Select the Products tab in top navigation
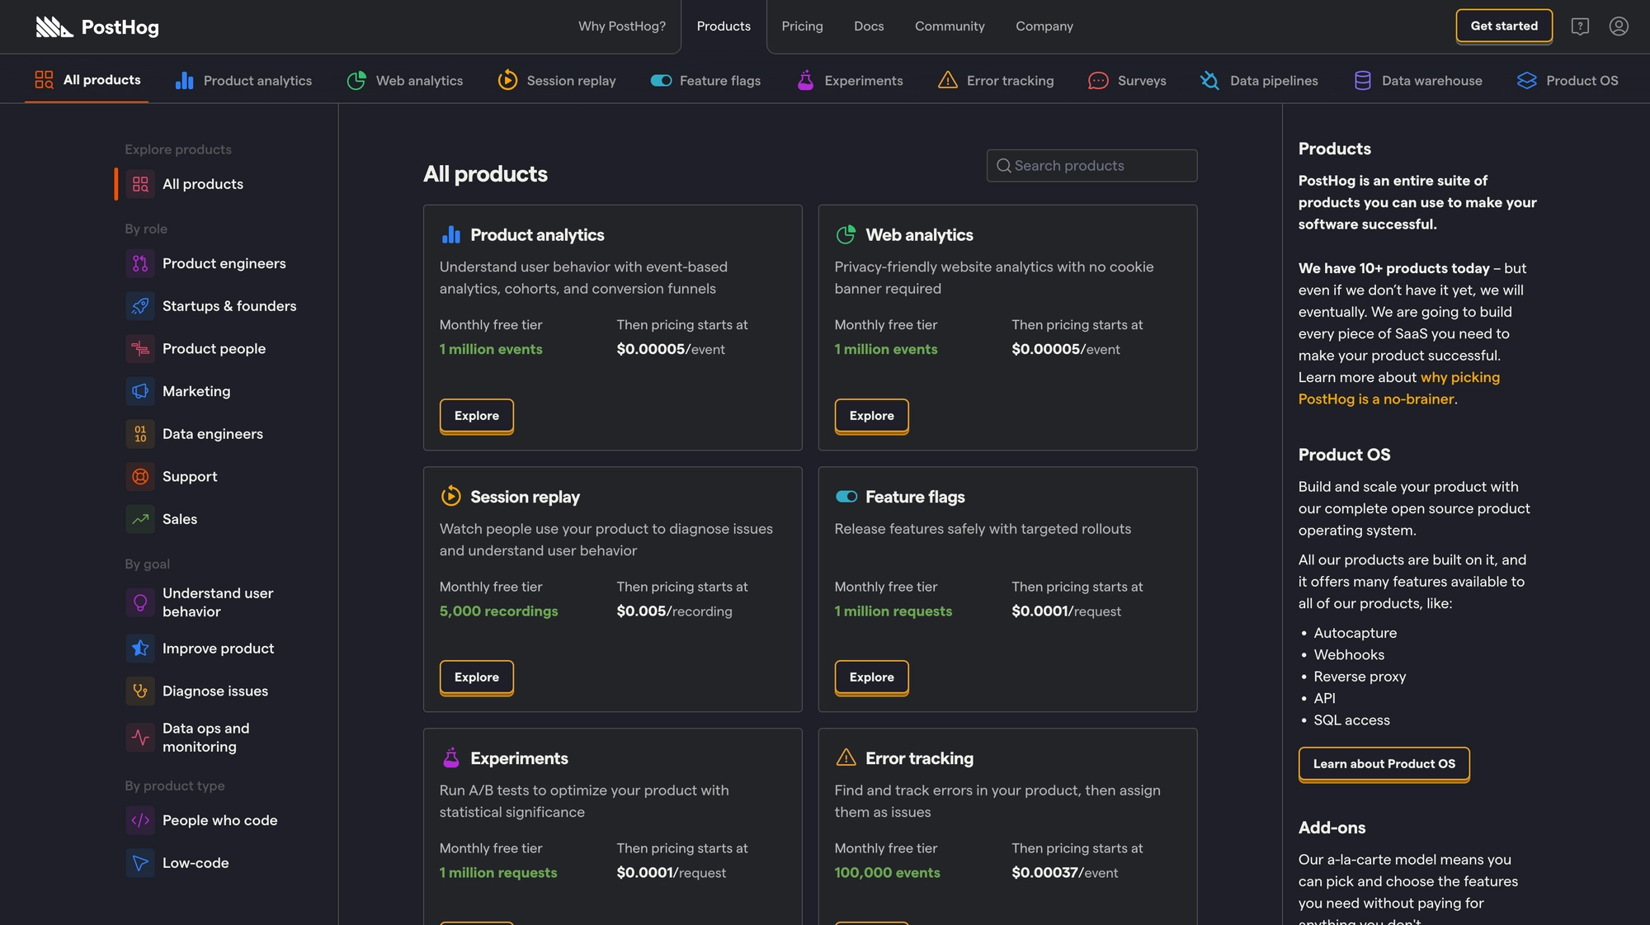1650x925 pixels. coord(724,26)
